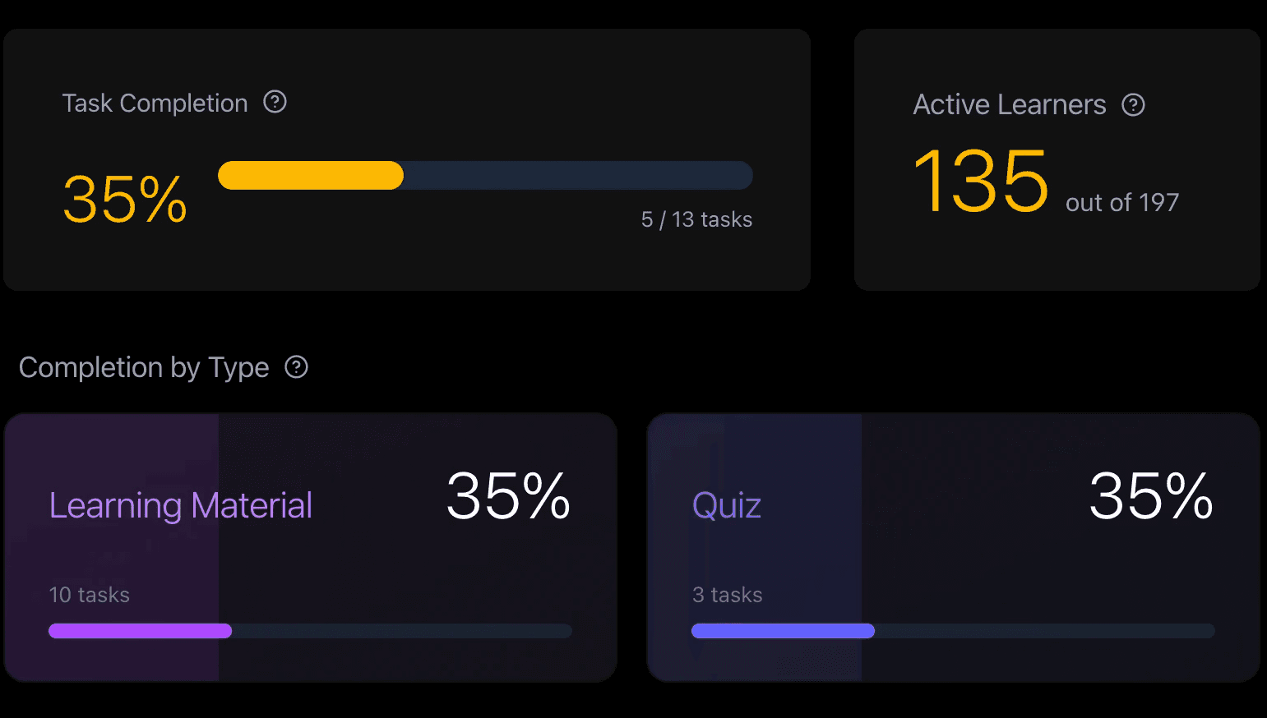Click the Completion by Type heading
The image size is (1267, 718).
point(144,367)
